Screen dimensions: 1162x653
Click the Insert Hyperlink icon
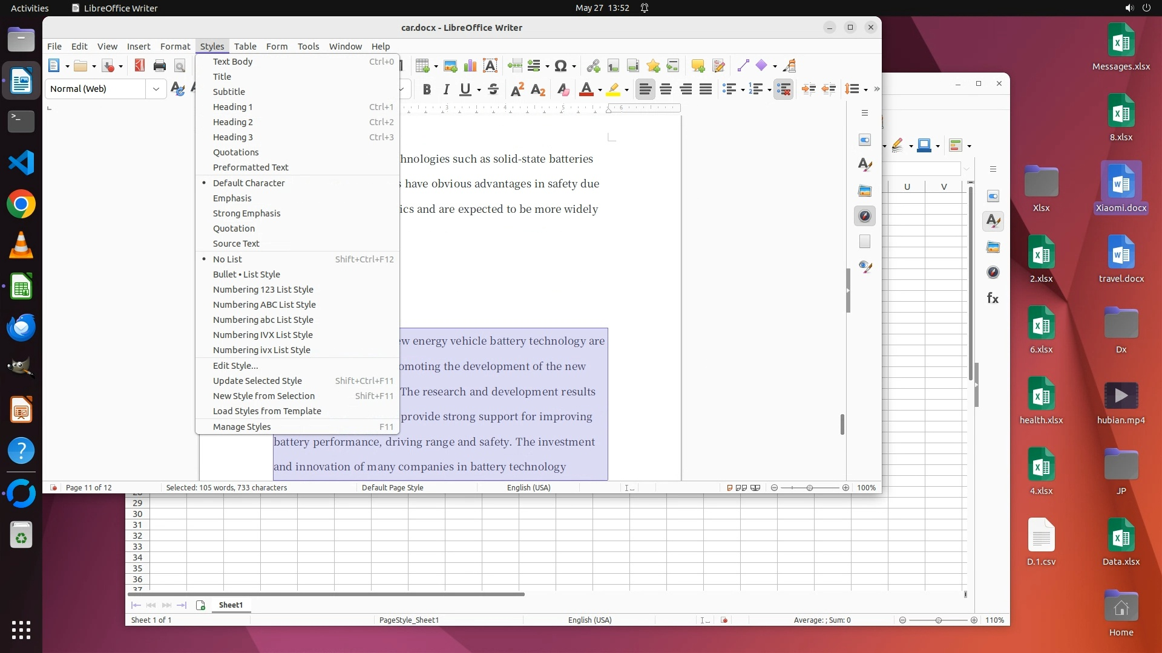(593, 66)
